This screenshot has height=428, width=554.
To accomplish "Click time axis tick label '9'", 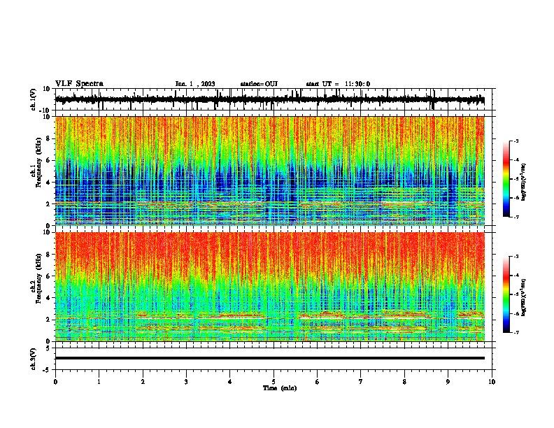I will pyautogui.click(x=448, y=382).
